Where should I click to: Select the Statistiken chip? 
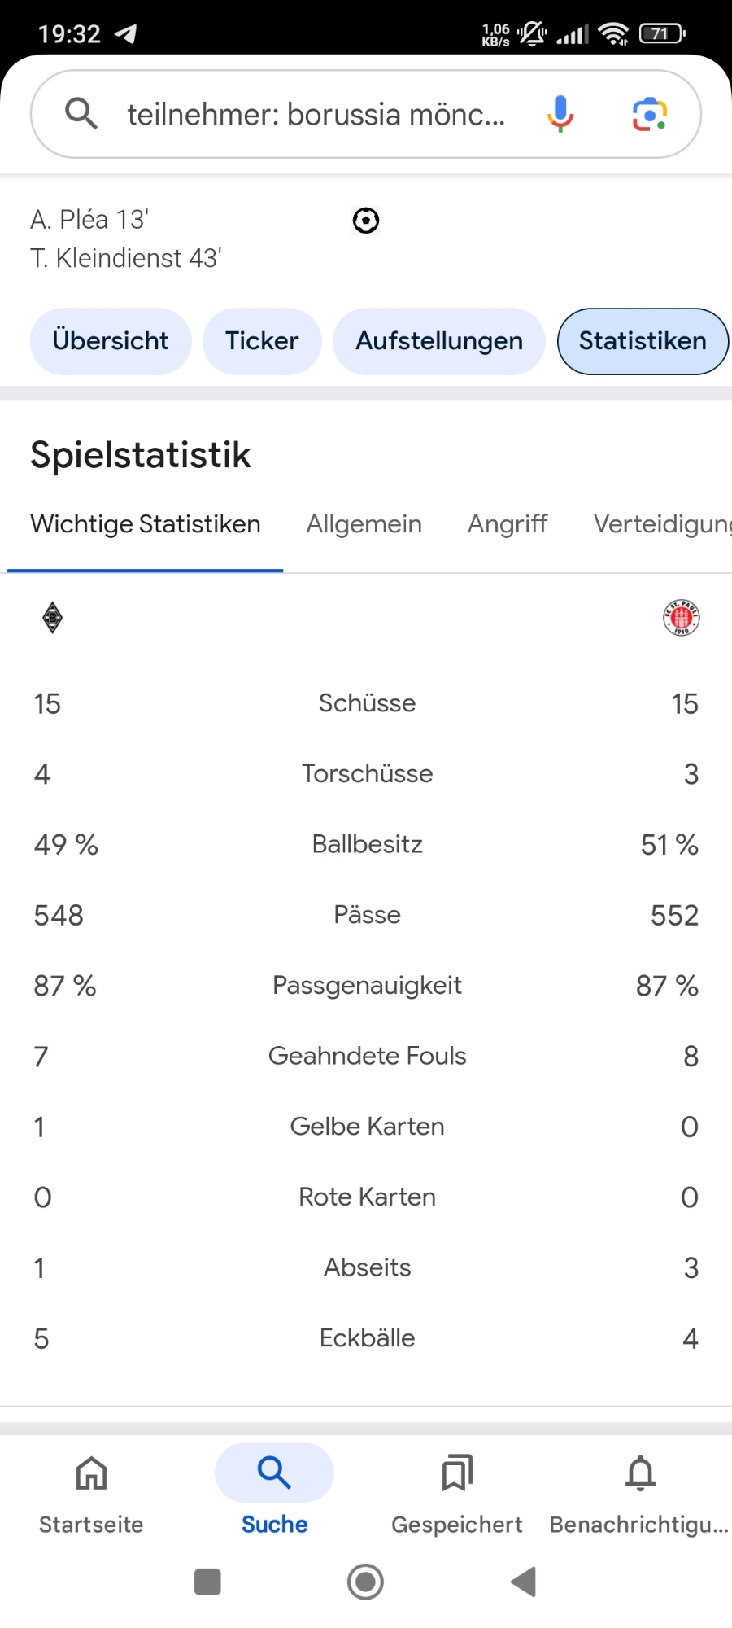coord(643,341)
